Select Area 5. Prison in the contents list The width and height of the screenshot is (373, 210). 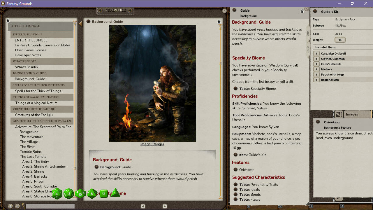pyautogui.click(x=33, y=181)
